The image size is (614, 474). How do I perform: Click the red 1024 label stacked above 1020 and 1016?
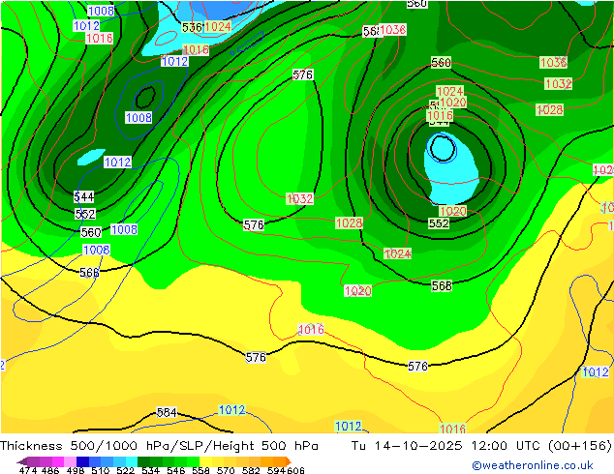pyautogui.click(x=450, y=92)
